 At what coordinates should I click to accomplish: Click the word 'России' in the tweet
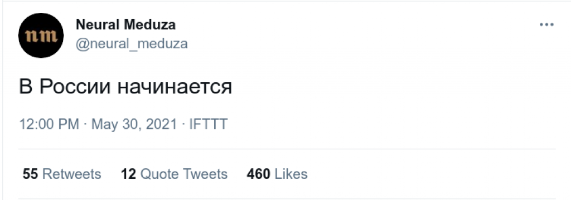pyautogui.click(x=75, y=87)
